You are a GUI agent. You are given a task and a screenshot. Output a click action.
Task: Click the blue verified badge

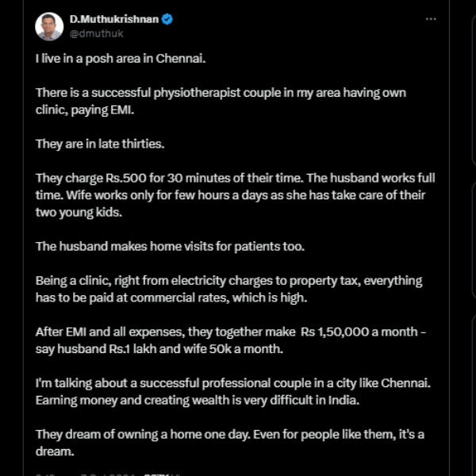tap(168, 19)
